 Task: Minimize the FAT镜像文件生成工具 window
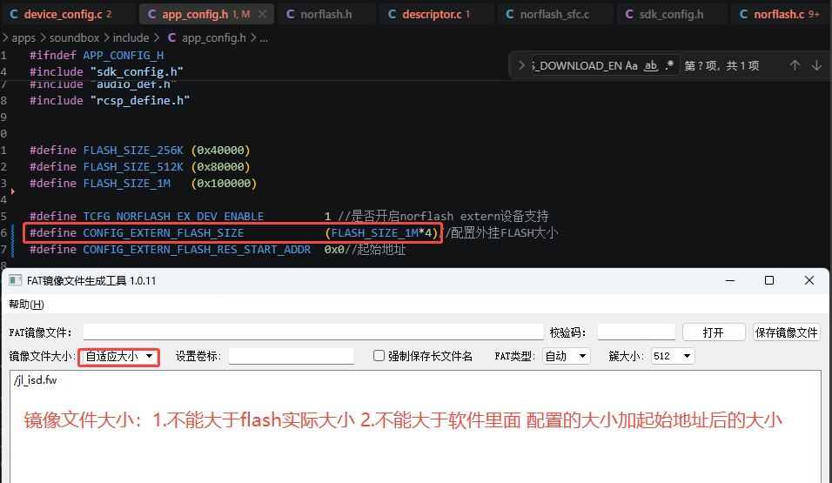tap(730, 280)
